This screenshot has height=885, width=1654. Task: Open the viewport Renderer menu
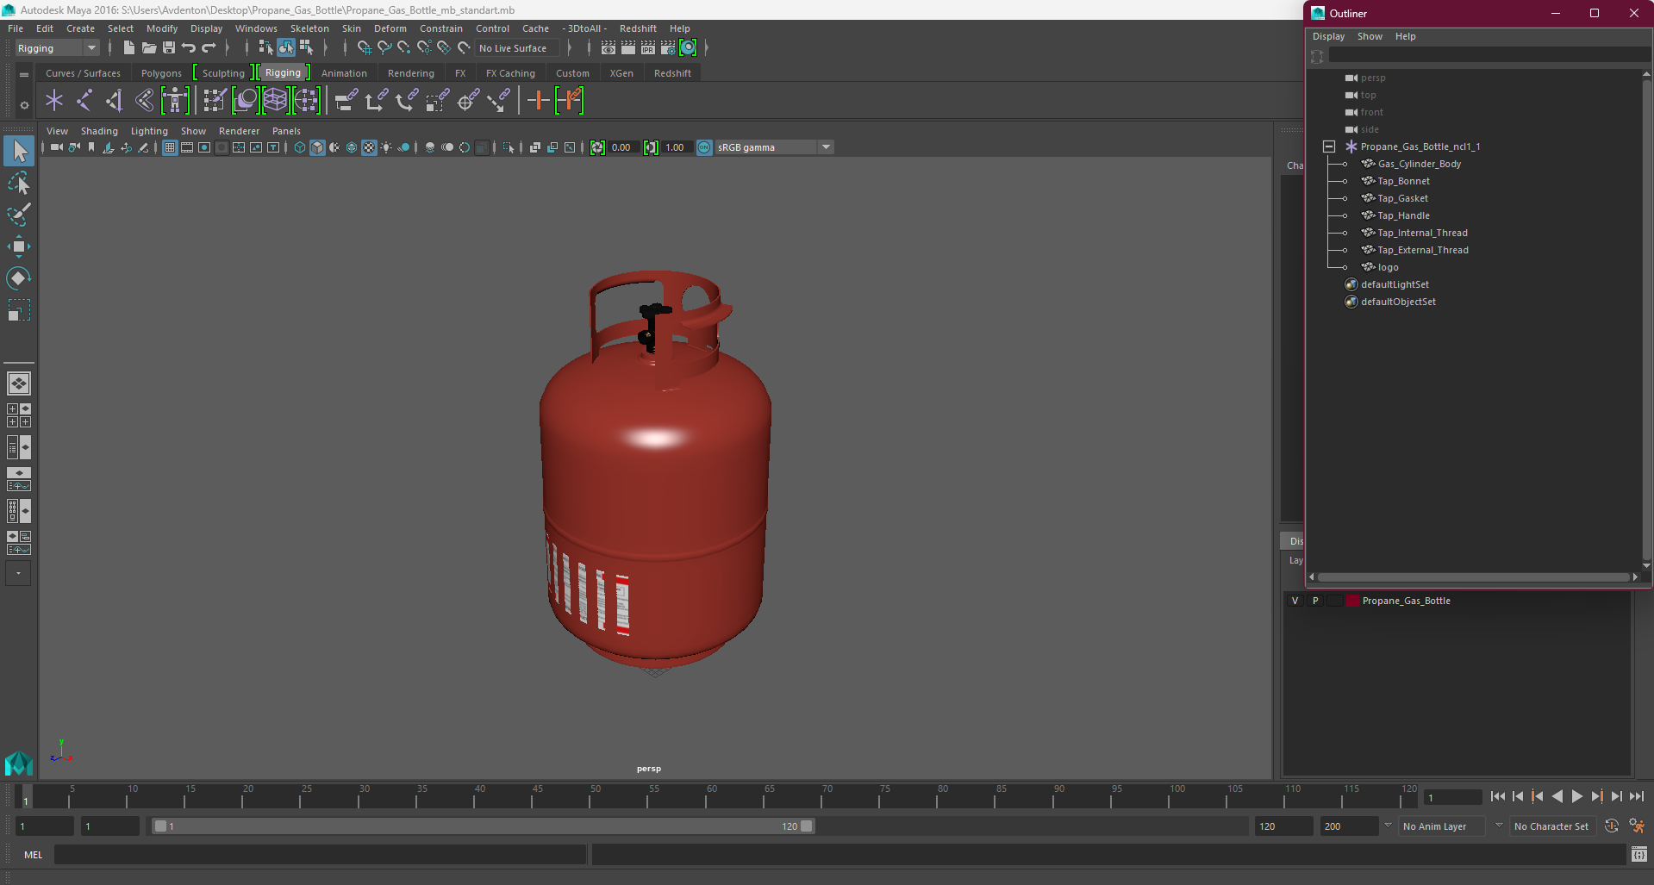pyautogui.click(x=239, y=131)
